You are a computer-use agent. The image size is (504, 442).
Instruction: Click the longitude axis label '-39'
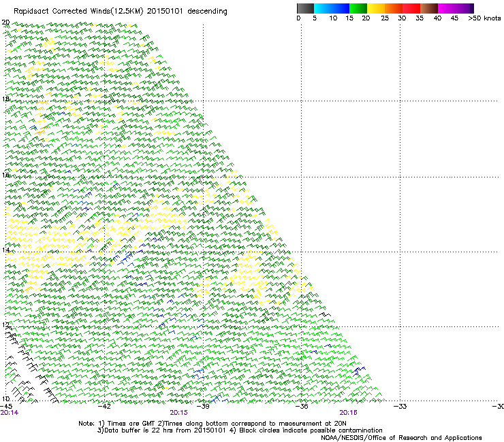203,407
